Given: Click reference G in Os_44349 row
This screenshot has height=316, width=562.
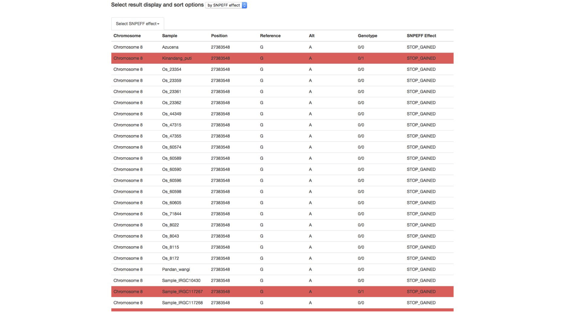Looking at the screenshot, I should pos(262,114).
